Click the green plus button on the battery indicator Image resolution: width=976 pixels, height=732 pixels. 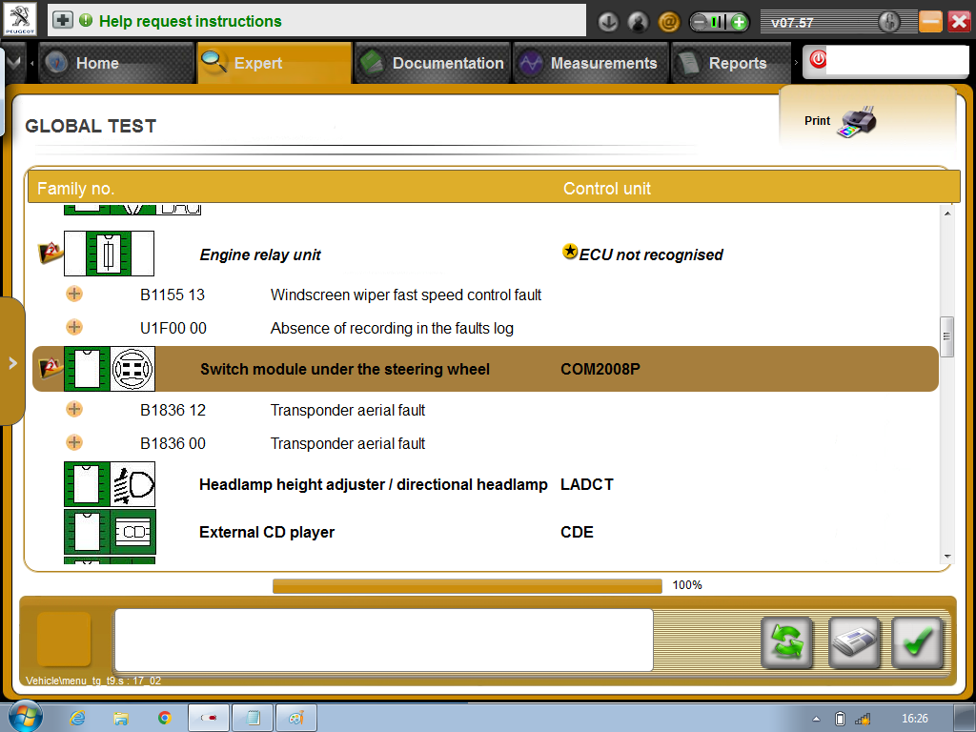pos(739,23)
